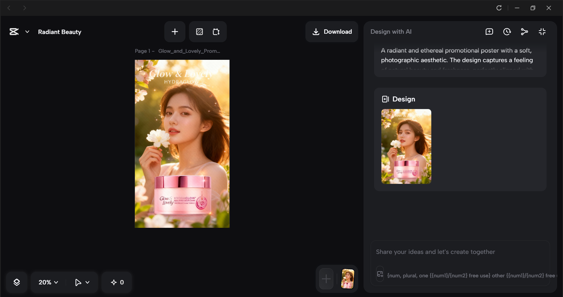
Task: Click the Radiant Beauty project title
Action: point(60,32)
